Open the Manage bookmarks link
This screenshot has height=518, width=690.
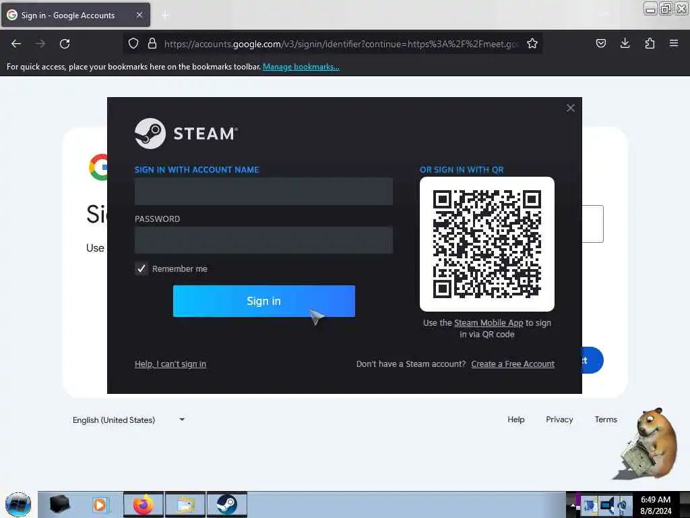(301, 67)
